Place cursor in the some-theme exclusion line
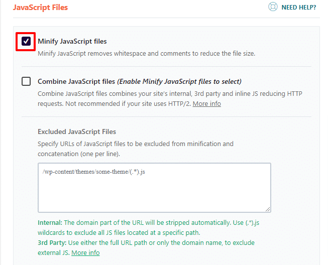This screenshot has height=265, width=328. (x=94, y=172)
